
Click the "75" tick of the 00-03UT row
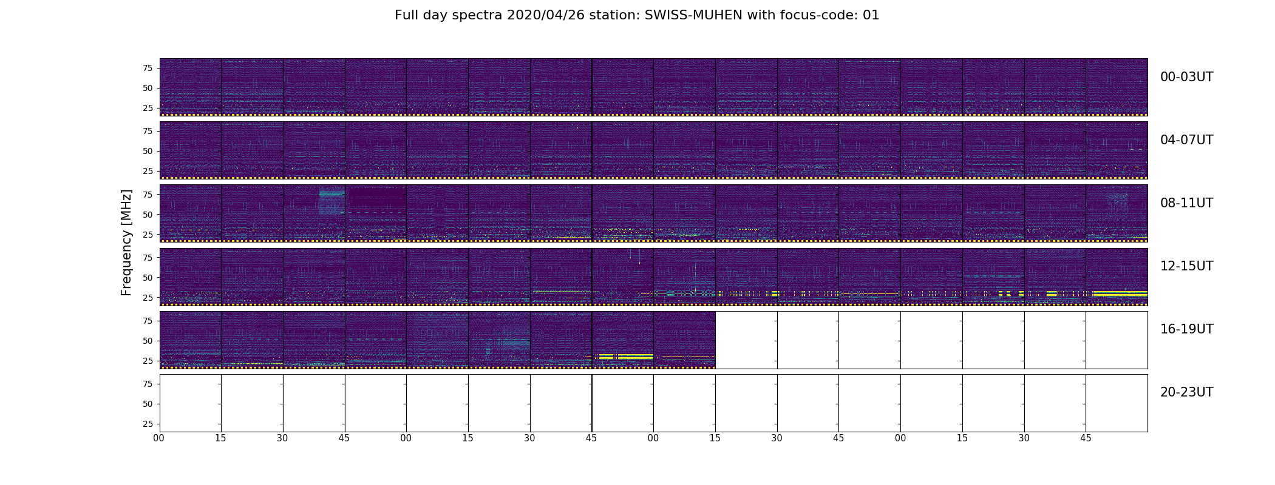pos(148,68)
